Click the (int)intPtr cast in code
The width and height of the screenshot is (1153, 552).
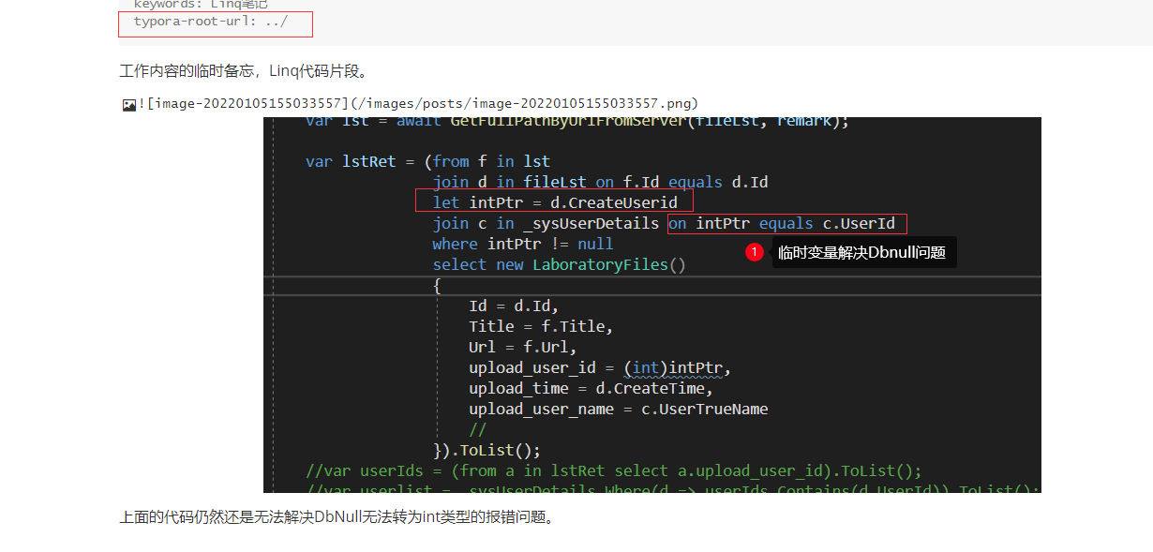[x=675, y=367]
